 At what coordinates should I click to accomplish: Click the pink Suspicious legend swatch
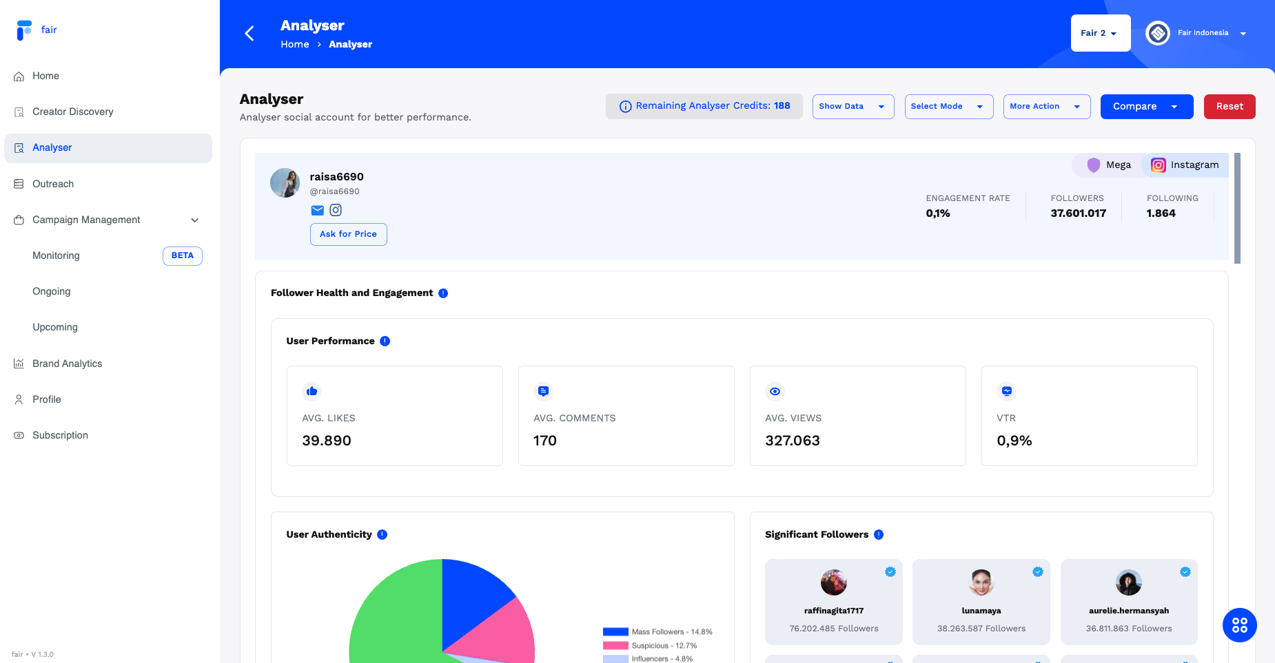[x=615, y=646]
